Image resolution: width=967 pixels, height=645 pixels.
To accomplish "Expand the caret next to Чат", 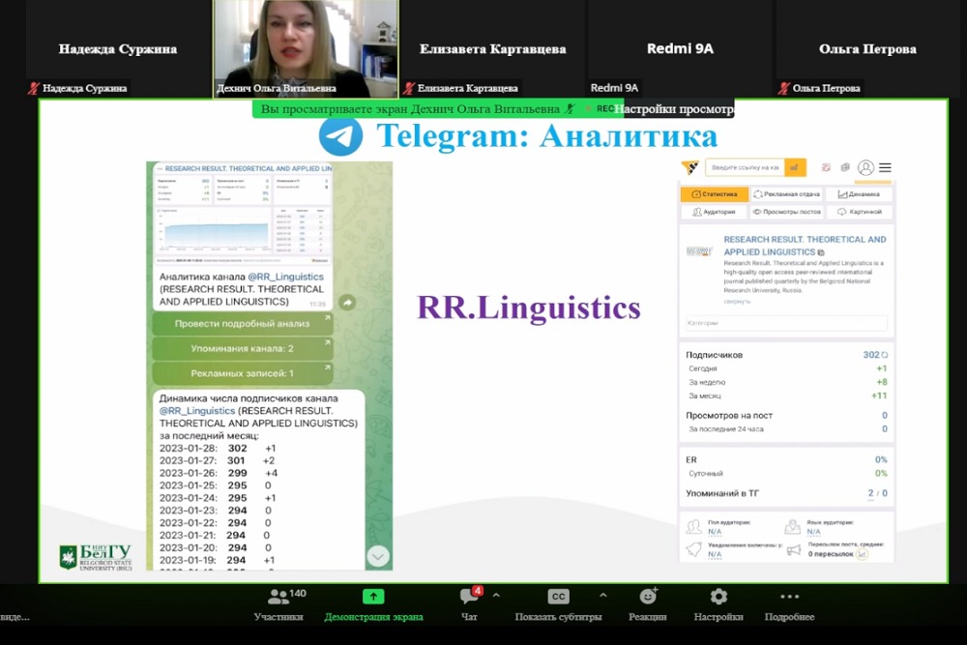I will click(496, 596).
